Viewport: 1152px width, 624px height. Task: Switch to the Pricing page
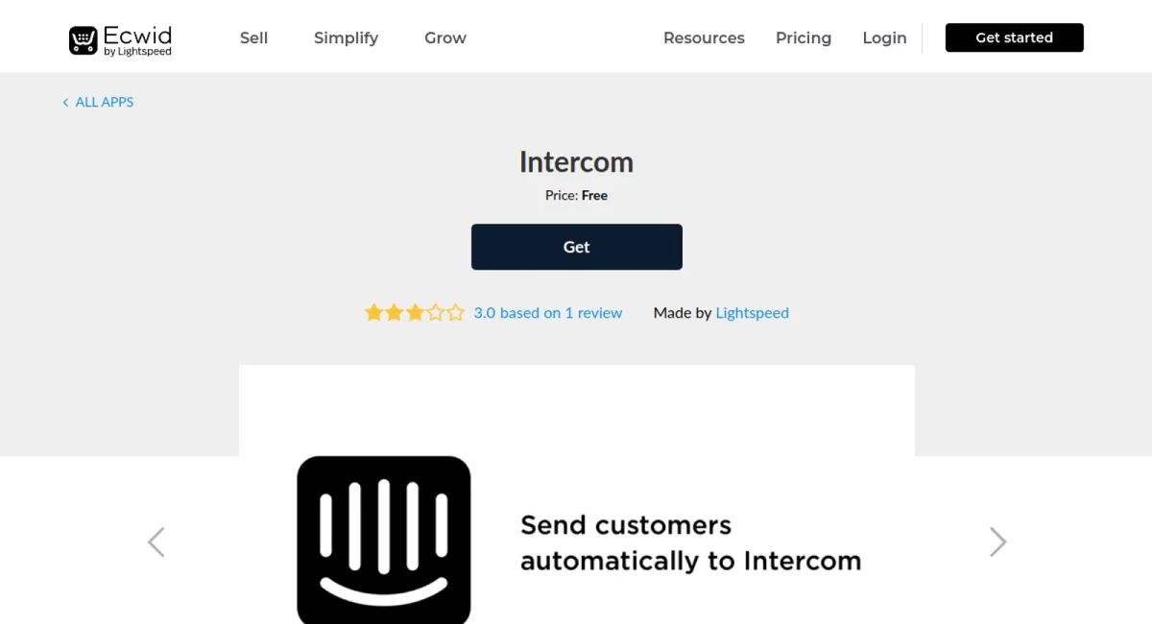(x=804, y=37)
